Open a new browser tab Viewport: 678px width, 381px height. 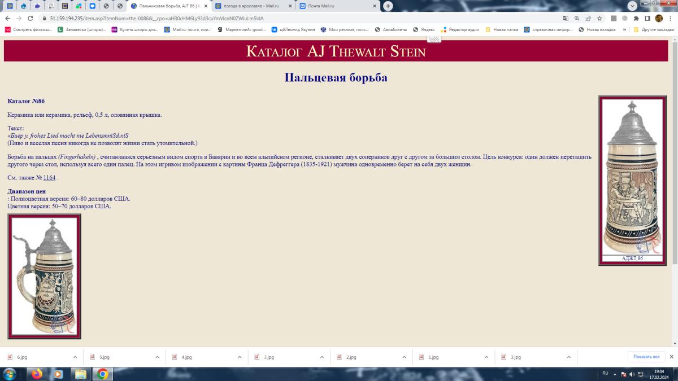tap(388, 6)
